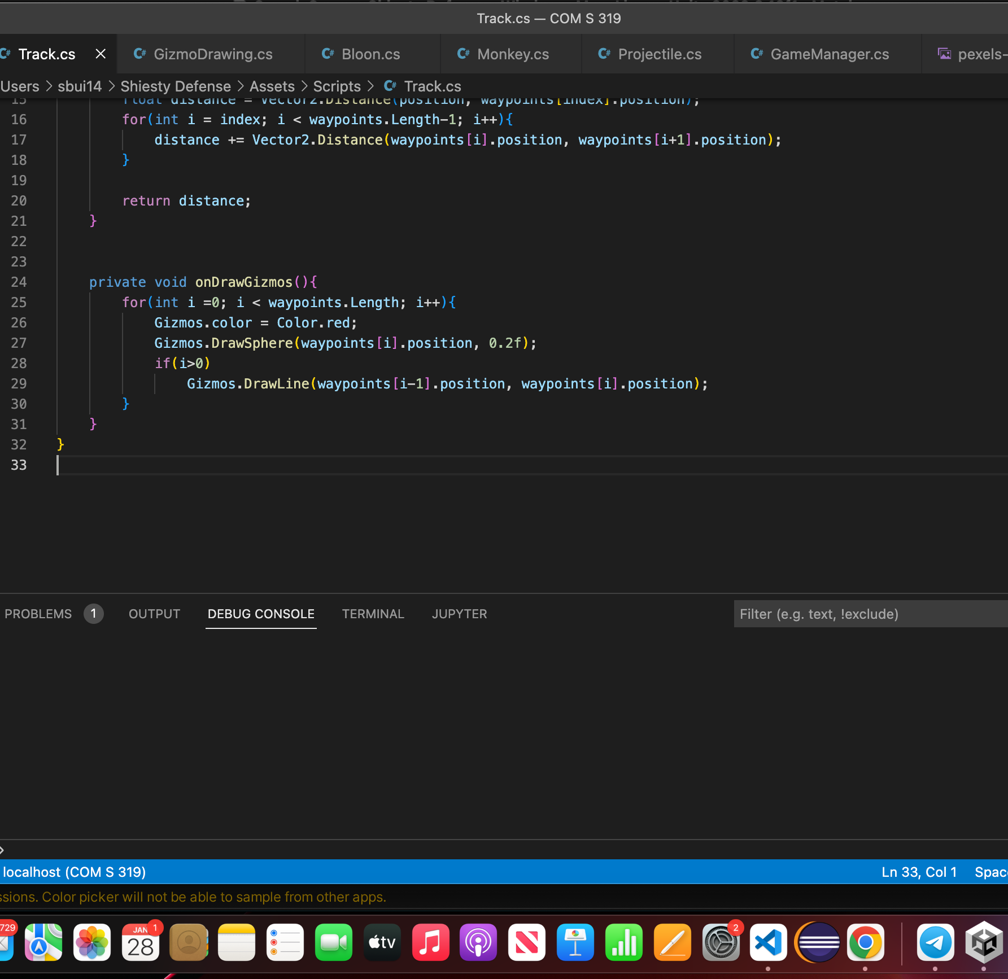Open the Output panel tab

154,614
